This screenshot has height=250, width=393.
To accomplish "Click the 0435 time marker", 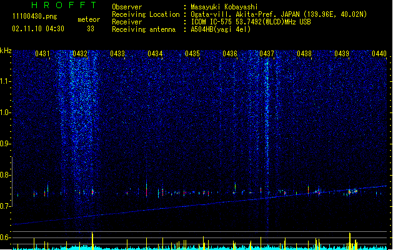I will [192, 54].
